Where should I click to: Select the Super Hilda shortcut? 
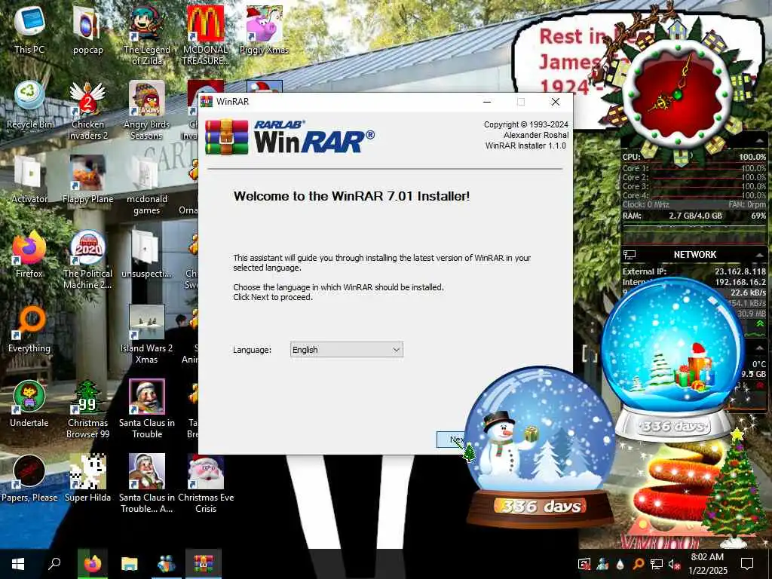87,479
